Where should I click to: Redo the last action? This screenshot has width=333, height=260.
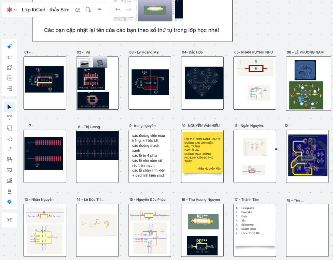128,10
